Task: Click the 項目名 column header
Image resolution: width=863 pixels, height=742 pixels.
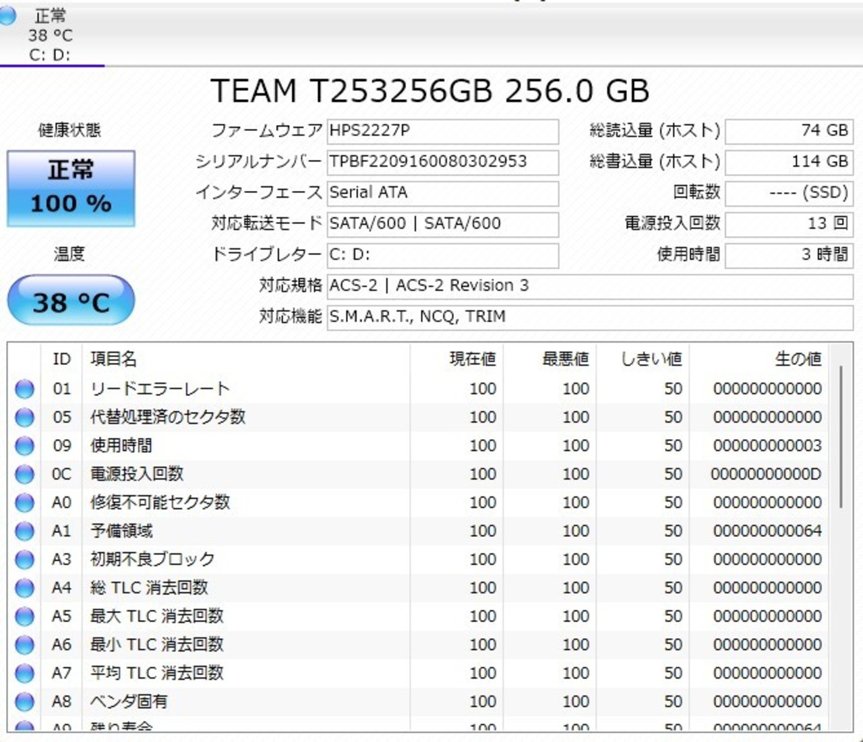Action: pos(113,359)
